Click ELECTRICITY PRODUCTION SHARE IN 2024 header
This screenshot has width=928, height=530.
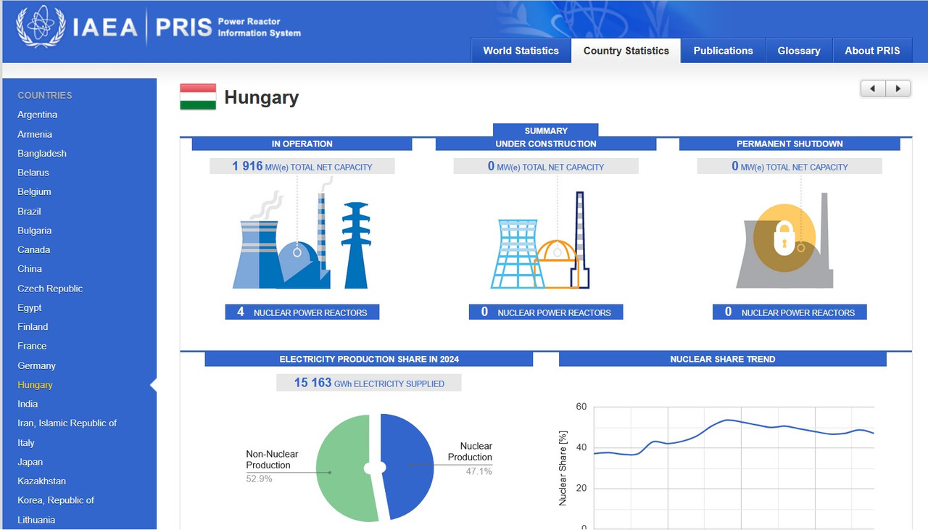369,359
